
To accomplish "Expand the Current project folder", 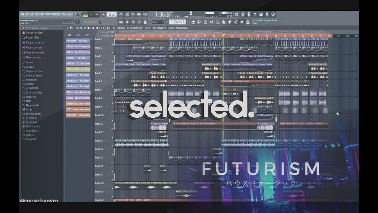I will click(x=32, y=33).
